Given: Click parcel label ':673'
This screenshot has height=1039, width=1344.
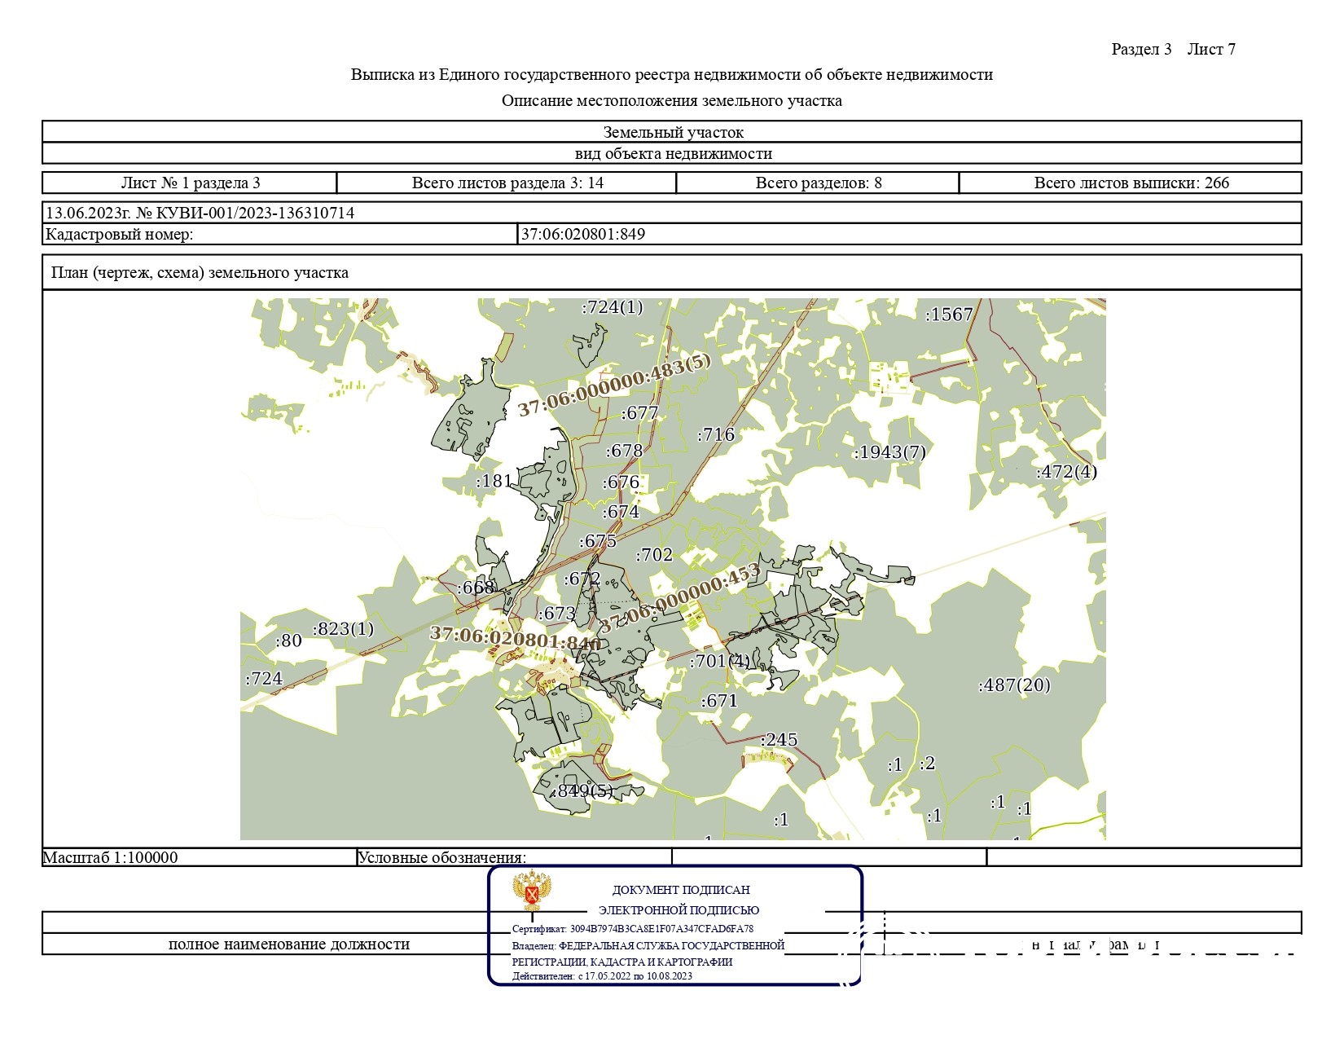Looking at the screenshot, I should (557, 614).
